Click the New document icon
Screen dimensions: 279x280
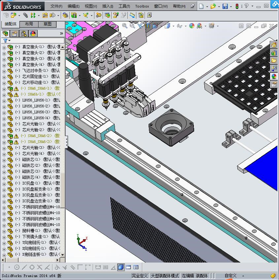coord(201,6)
